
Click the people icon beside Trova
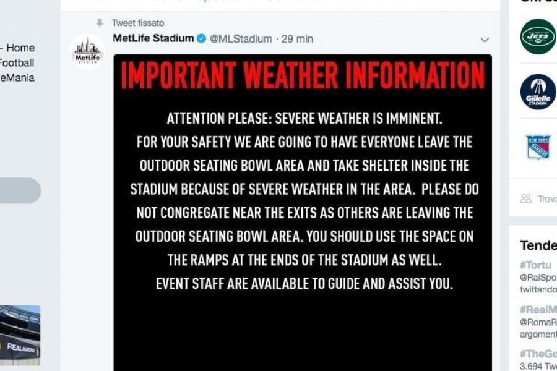coord(526,198)
